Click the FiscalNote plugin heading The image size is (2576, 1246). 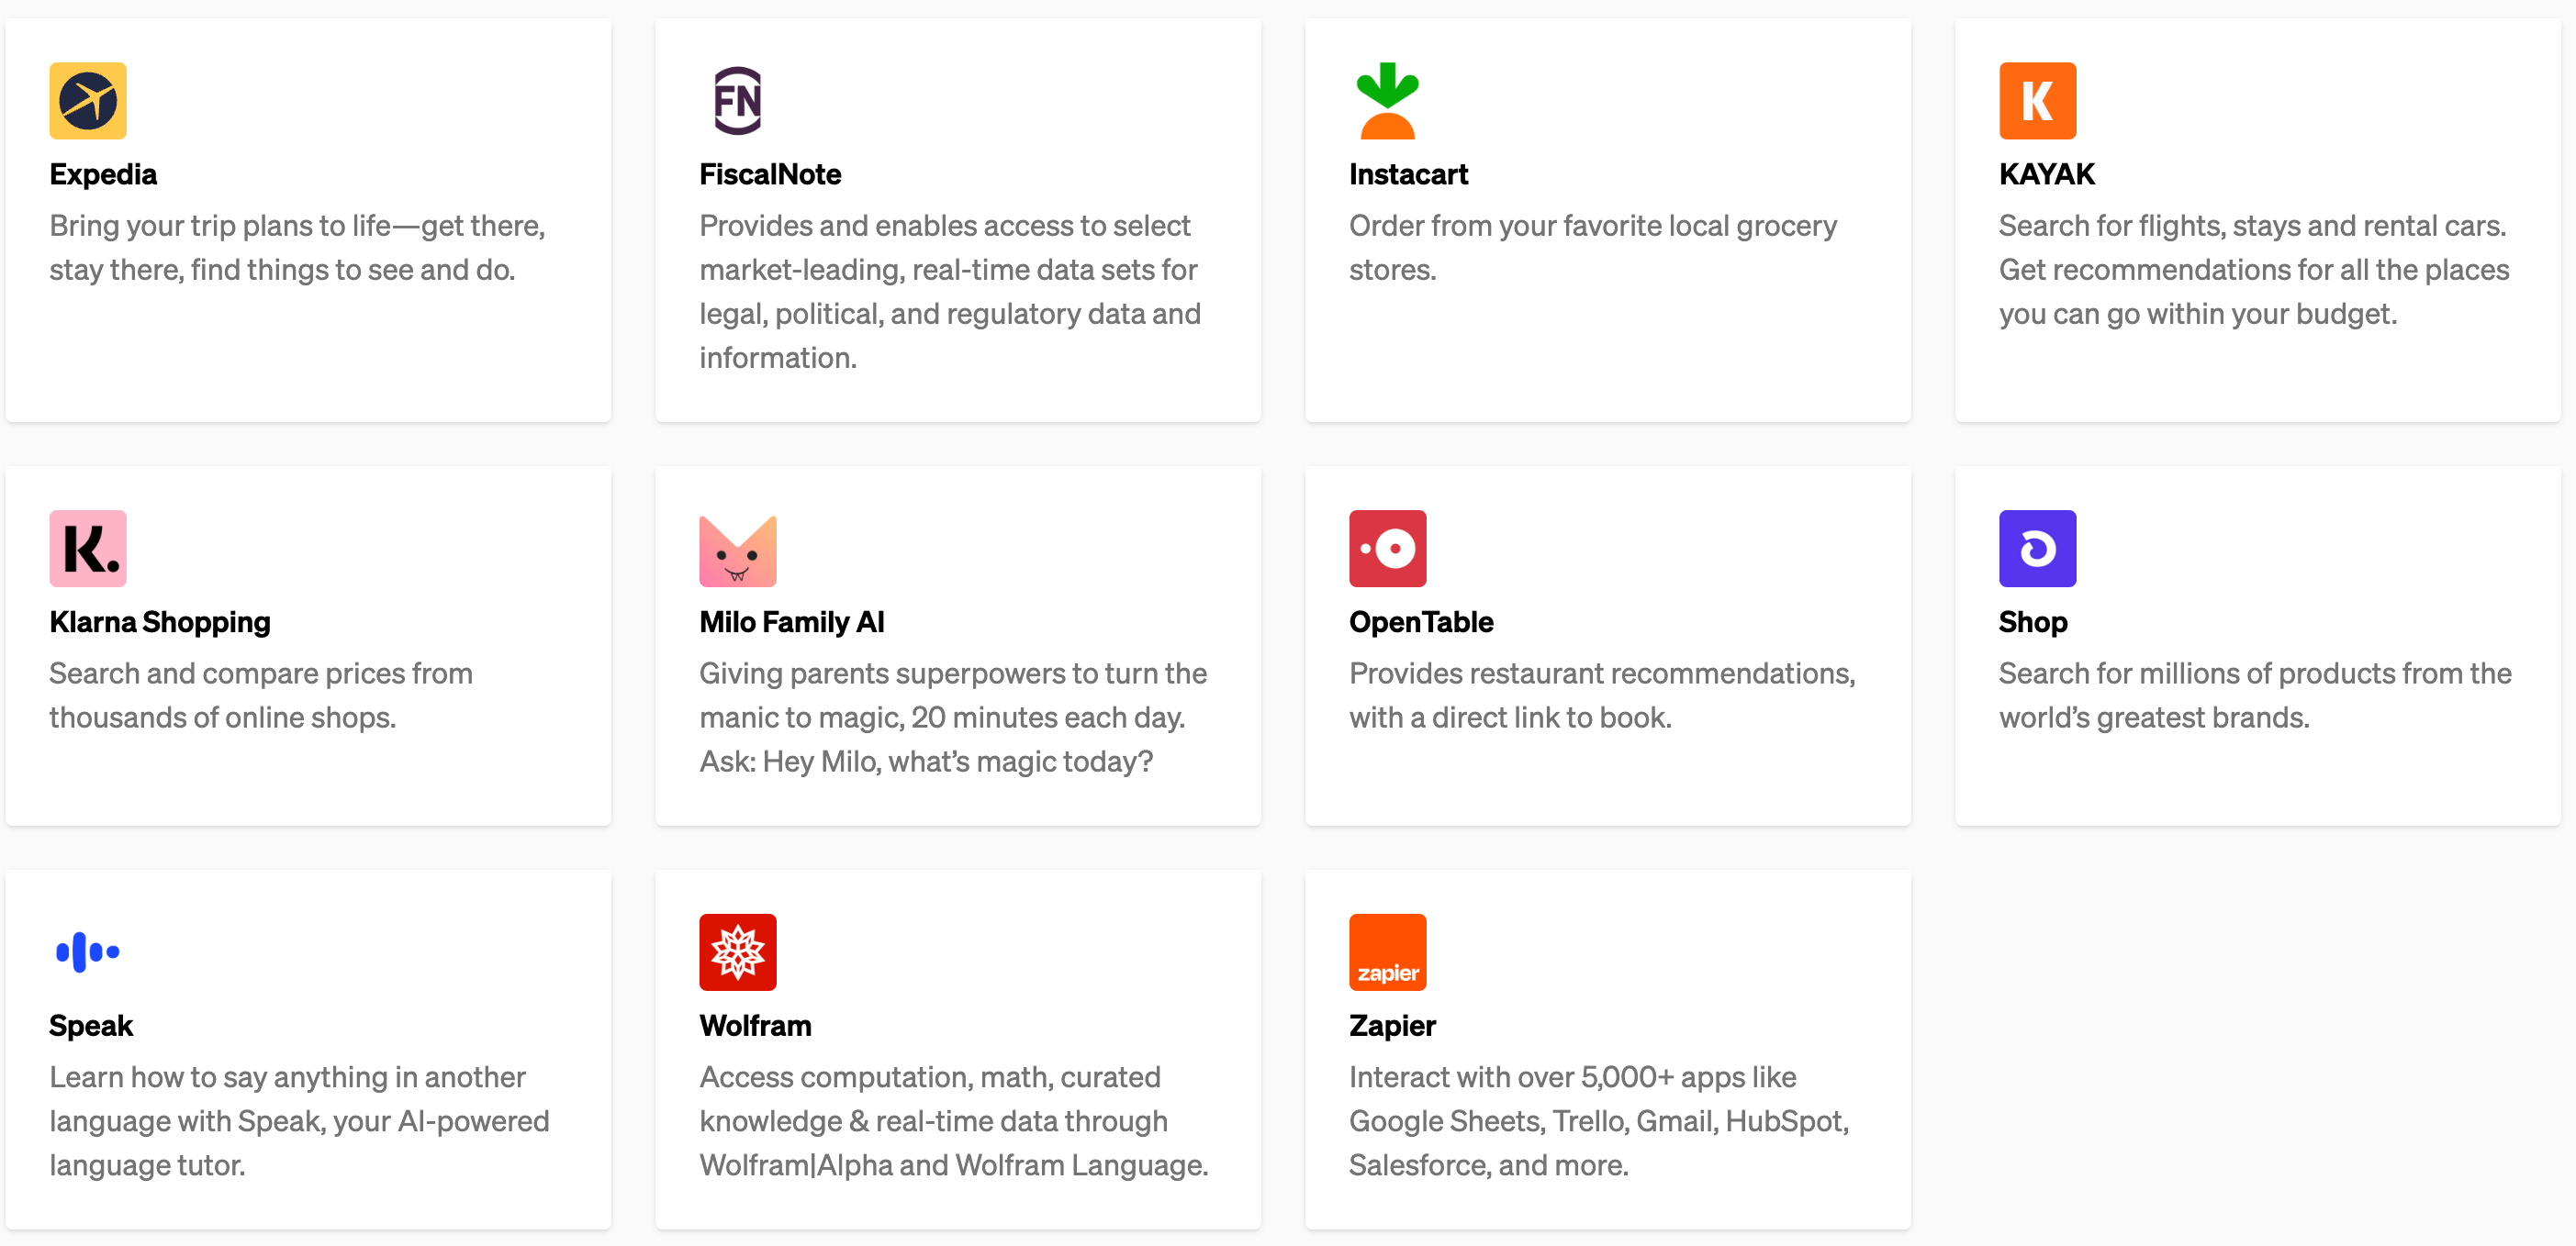click(770, 172)
